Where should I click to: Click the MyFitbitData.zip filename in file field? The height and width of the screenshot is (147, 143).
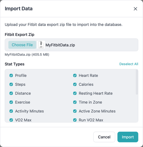(60, 45)
